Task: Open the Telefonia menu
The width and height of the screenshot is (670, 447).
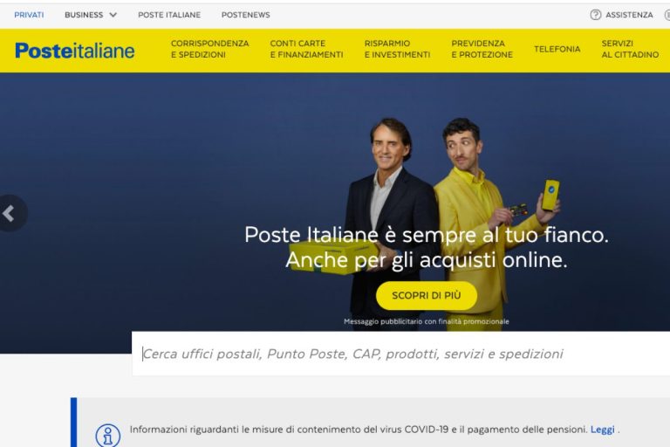Action: 557,49
